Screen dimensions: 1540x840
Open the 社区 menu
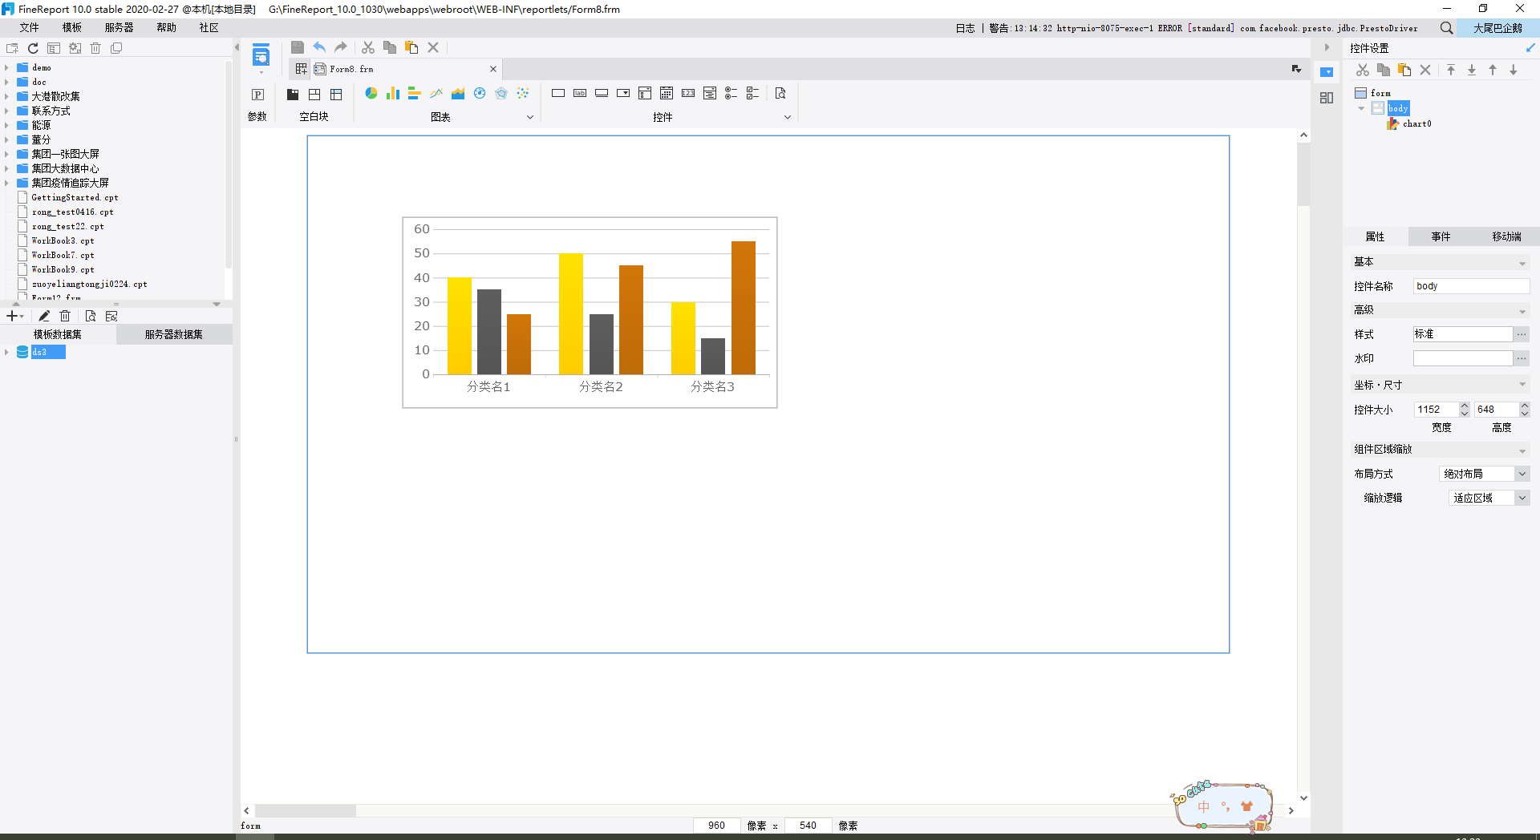click(209, 27)
